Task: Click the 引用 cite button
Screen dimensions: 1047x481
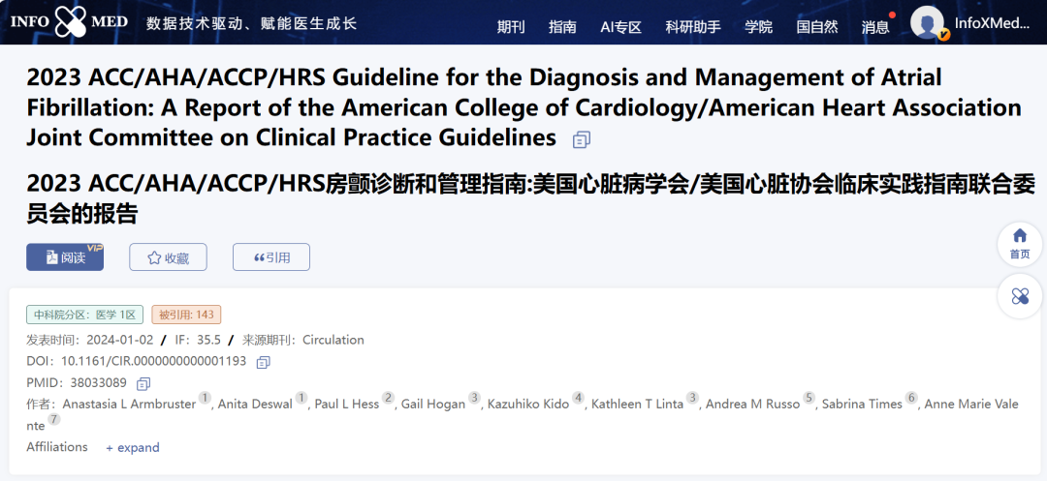Action: 271,257
